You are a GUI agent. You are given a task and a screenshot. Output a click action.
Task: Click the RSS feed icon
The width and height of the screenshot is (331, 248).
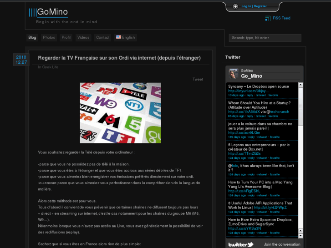[268, 18]
